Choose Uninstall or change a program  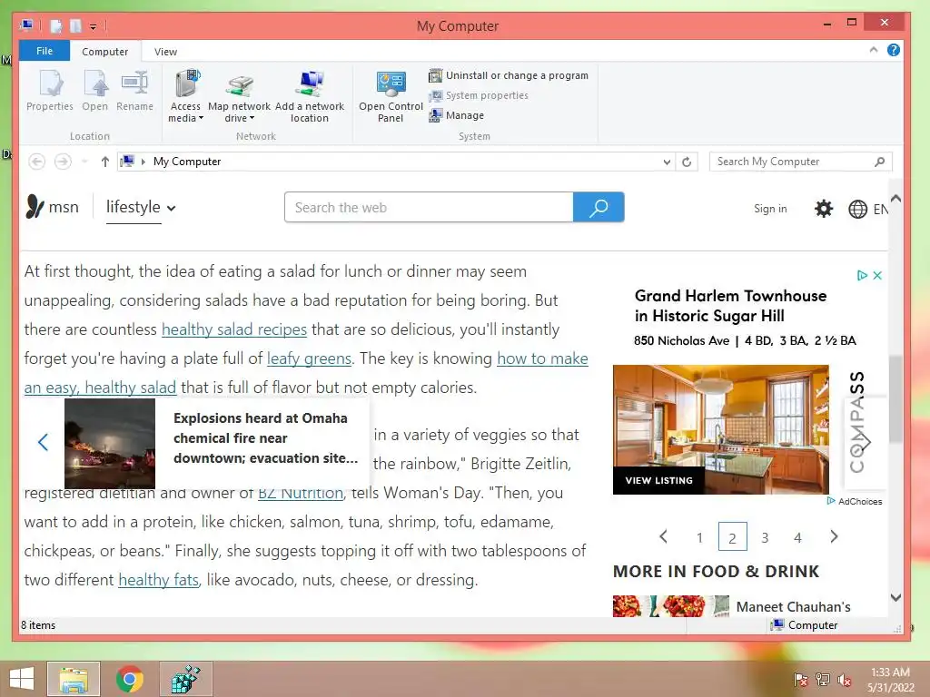click(509, 75)
